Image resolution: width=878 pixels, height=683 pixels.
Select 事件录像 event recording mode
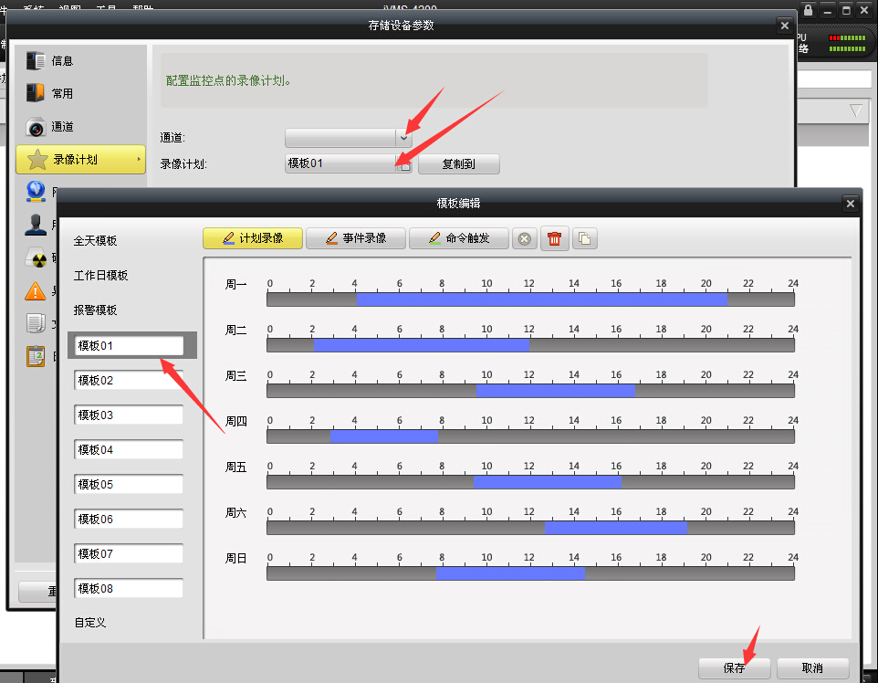coord(356,238)
